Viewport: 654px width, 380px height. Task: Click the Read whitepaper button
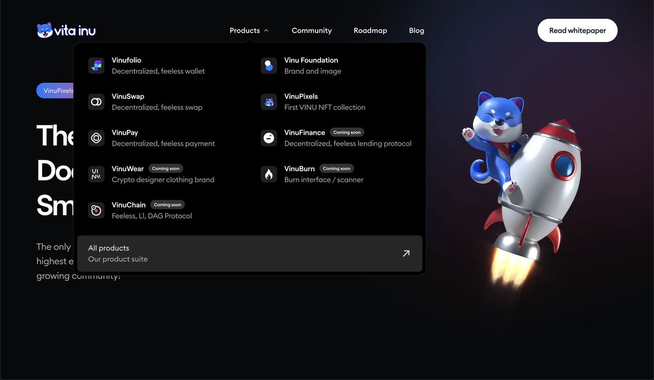(578, 31)
